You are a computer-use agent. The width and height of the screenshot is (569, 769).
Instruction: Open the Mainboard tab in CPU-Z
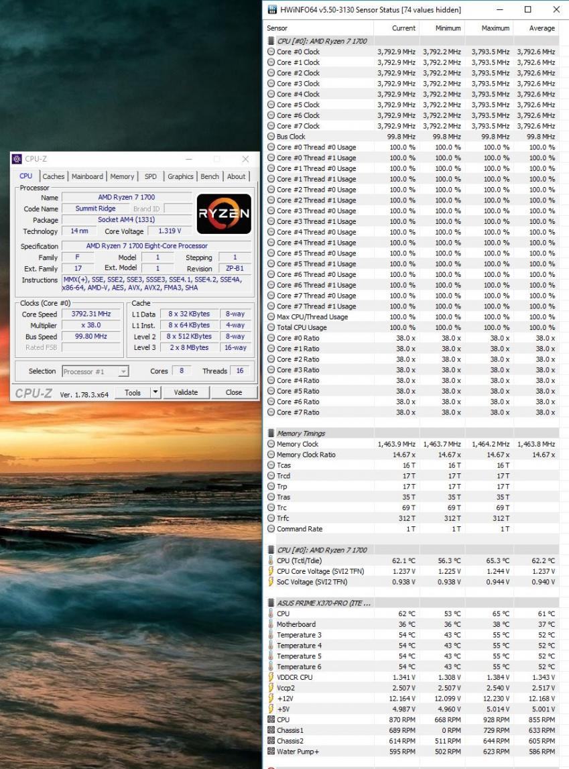tap(87, 176)
